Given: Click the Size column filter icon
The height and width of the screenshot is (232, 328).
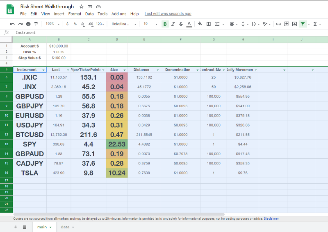Looking at the screenshot, I should [125, 70].
